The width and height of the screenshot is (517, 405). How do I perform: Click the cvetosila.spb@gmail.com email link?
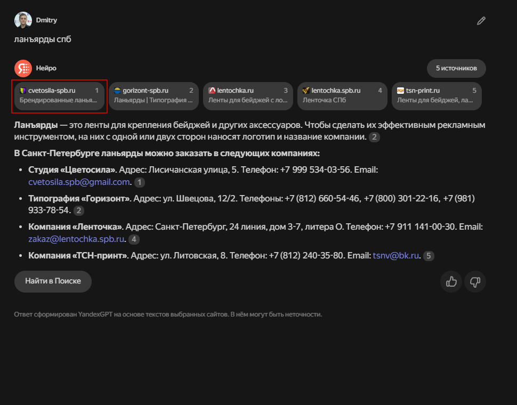79,182
